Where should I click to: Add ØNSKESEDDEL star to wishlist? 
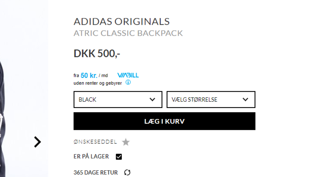(x=126, y=142)
